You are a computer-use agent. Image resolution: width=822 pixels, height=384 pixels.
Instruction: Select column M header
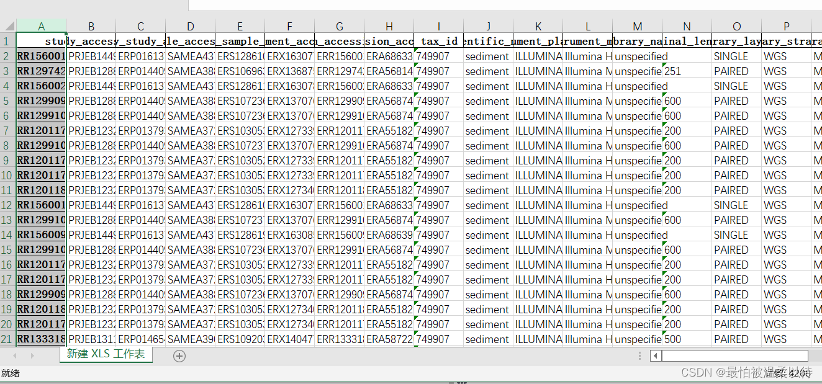point(638,26)
